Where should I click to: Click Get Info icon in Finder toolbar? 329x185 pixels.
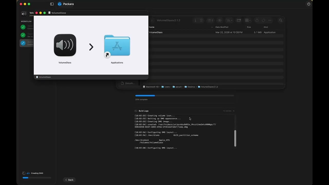[x=195, y=20]
